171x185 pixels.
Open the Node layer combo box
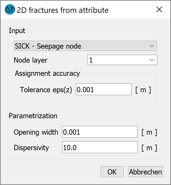tap(122, 60)
